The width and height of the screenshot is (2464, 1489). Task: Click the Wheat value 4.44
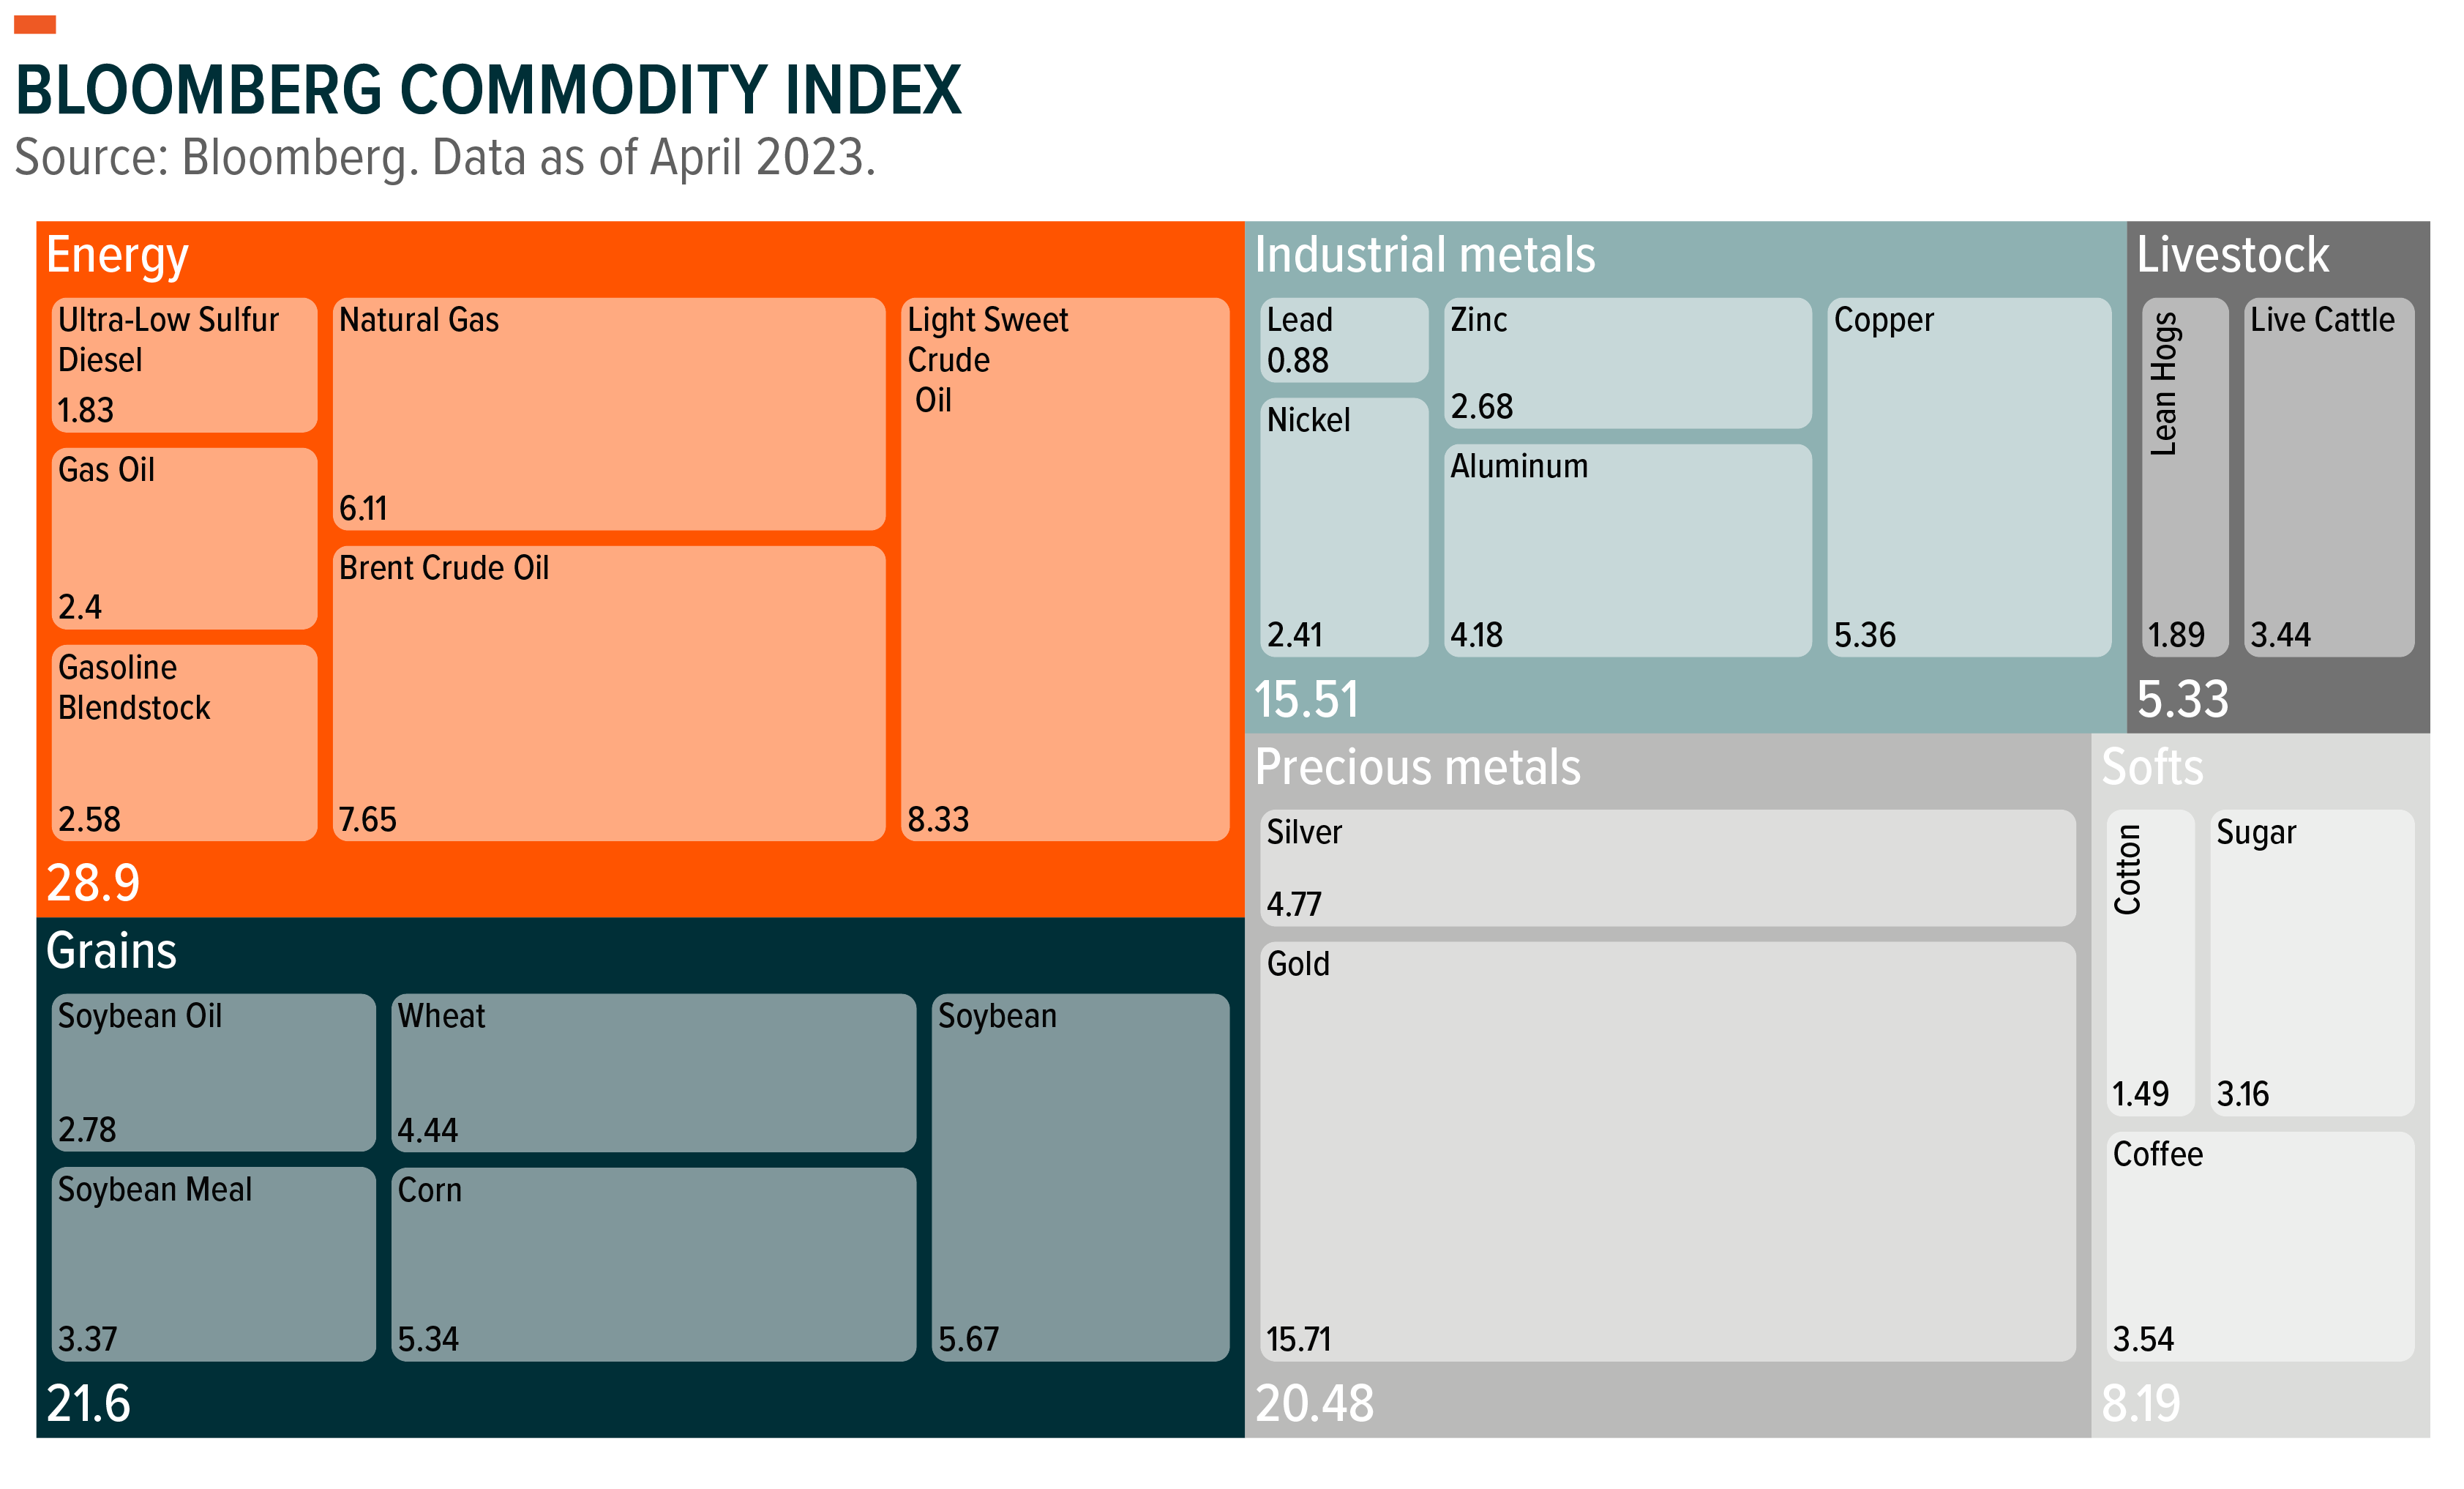coord(427,1130)
